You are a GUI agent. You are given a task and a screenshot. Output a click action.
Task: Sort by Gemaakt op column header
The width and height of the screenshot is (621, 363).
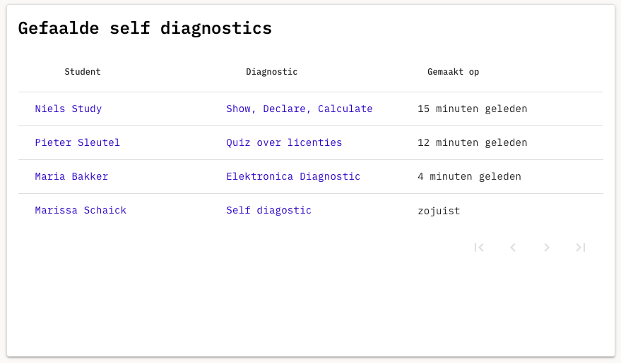[453, 72]
